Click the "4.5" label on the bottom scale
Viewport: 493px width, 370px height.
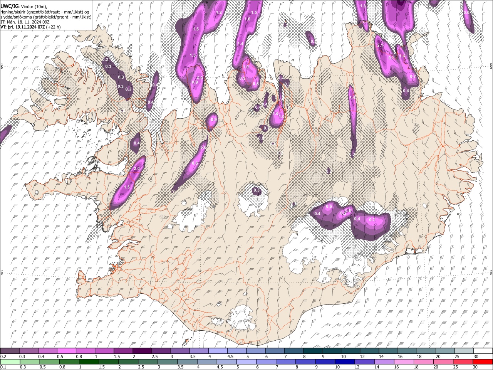[220, 367]
